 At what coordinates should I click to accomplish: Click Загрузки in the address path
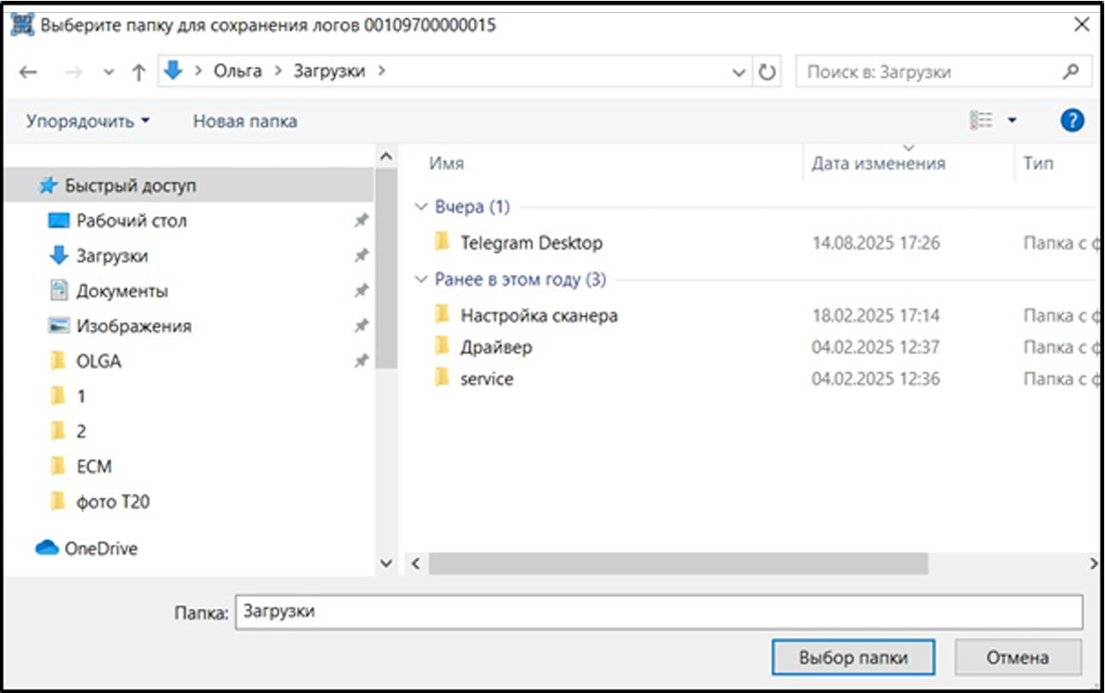(329, 71)
